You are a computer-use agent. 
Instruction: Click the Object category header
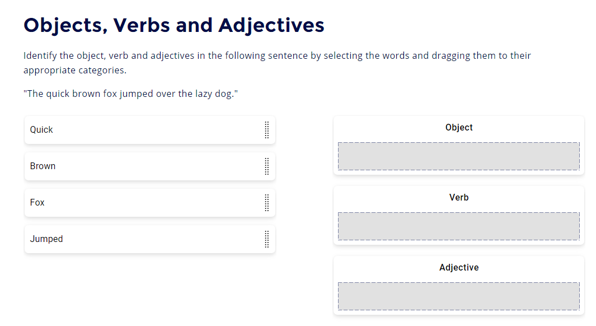pos(459,128)
